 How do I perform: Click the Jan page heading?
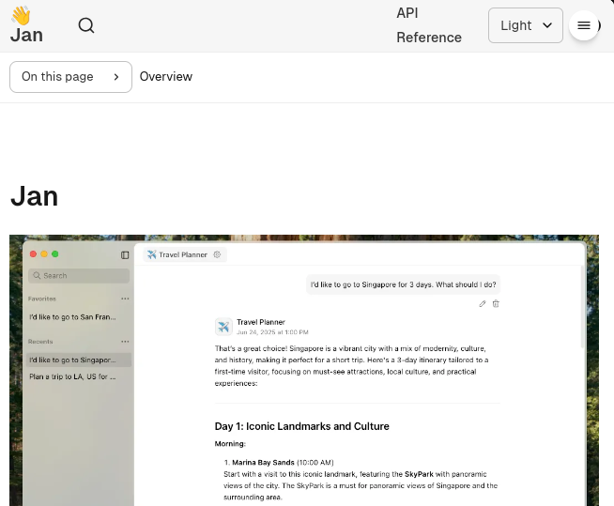pyautogui.click(x=35, y=196)
